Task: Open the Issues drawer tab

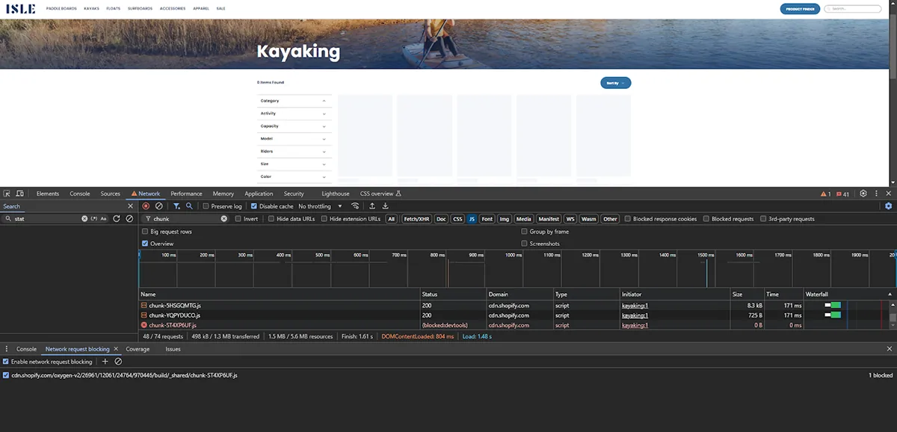Action: point(173,349)
